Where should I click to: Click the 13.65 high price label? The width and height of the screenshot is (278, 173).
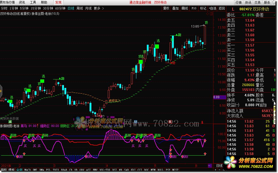click(x=195, y=26)
